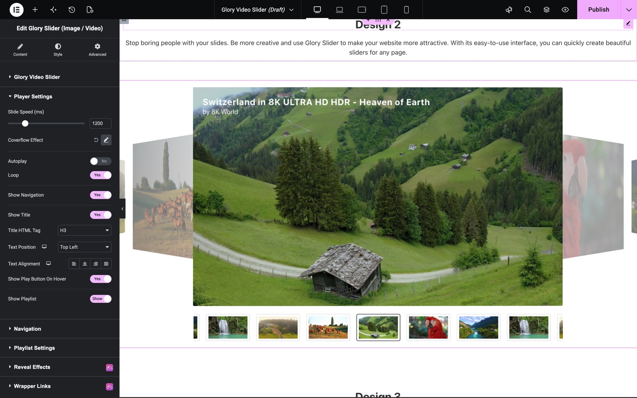The image size is (637, 398).
Task: Open the Finder search icon
Action: coord(528,10)
